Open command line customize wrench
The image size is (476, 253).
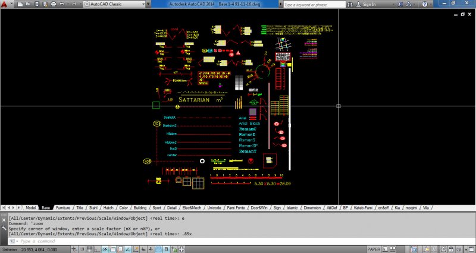point(4,227)
